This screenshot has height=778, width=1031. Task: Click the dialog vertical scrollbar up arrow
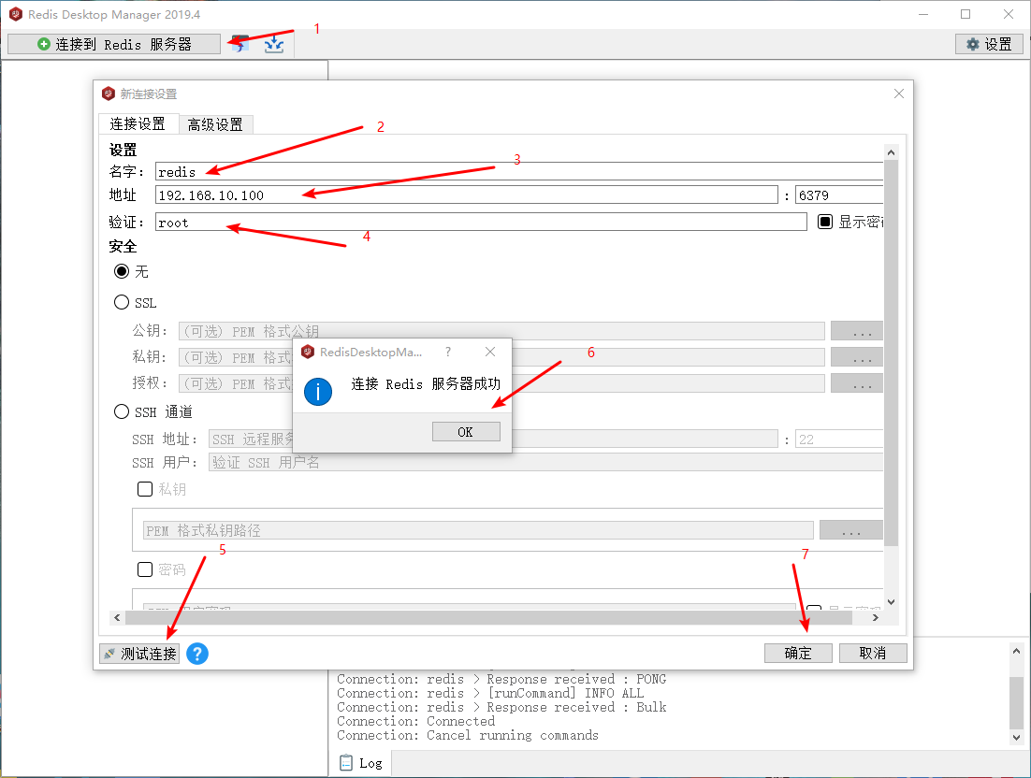[x=891, y=152]
